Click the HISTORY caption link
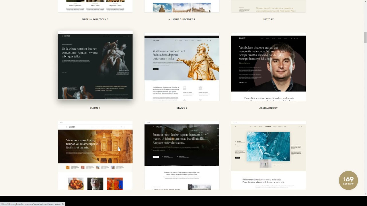 [268, 19]
